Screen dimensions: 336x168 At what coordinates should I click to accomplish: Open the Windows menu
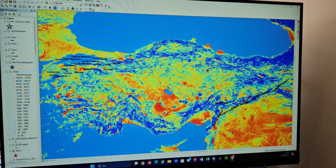click(x=89, y=1)
